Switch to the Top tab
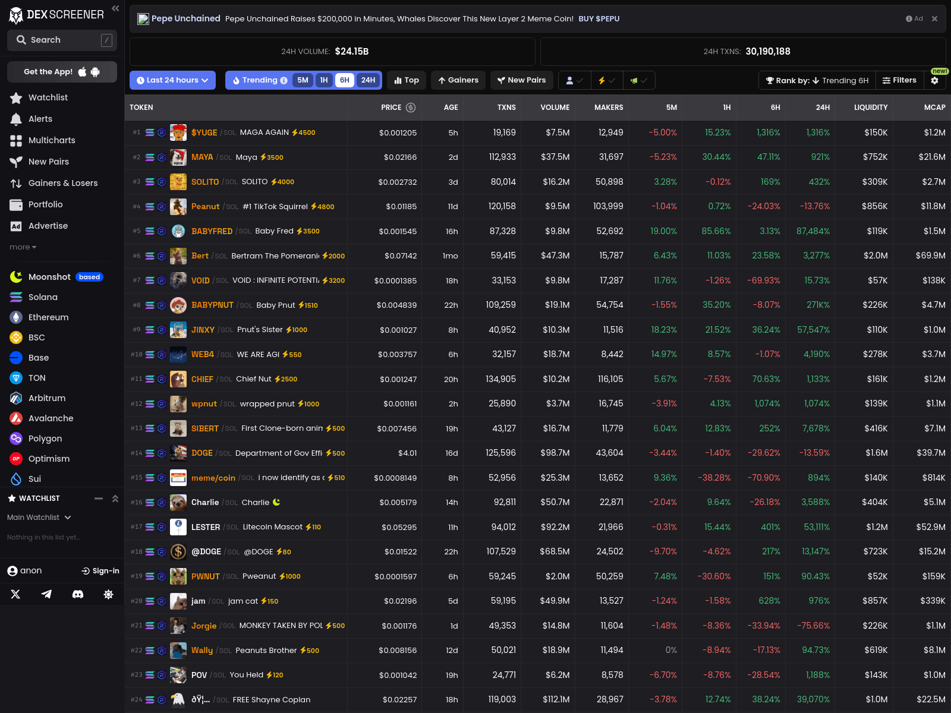951x713 pixels. pos(407,80)
